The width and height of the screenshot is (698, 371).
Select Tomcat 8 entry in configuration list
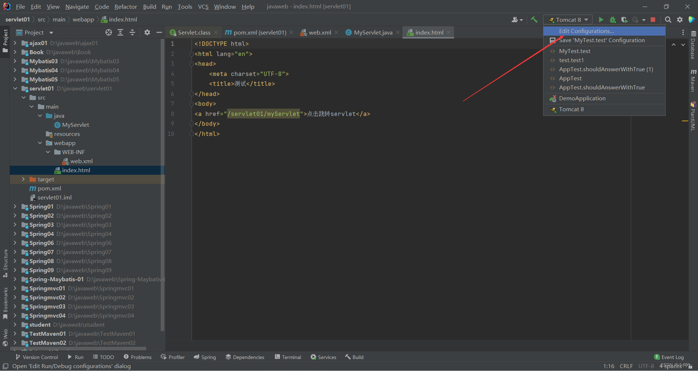pos(604,109)
